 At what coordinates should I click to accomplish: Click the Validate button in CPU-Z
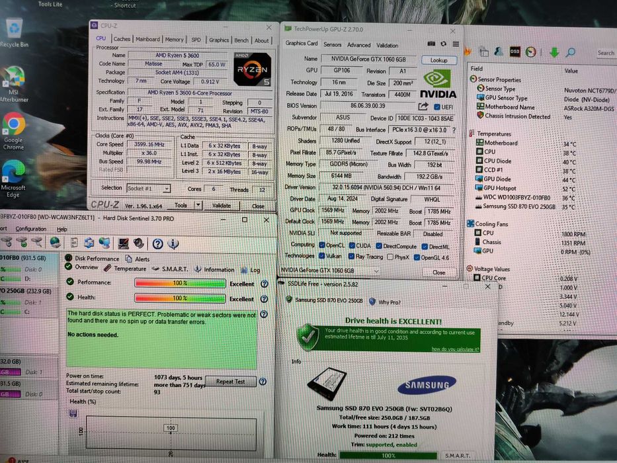(222, 206)
